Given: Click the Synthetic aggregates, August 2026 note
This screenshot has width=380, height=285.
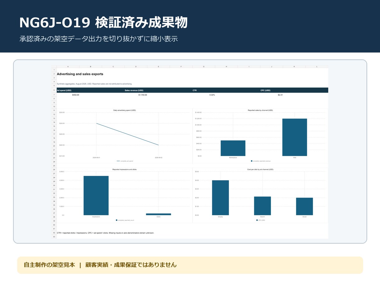Looking at the screenshot, I should (x=94, y=84).
